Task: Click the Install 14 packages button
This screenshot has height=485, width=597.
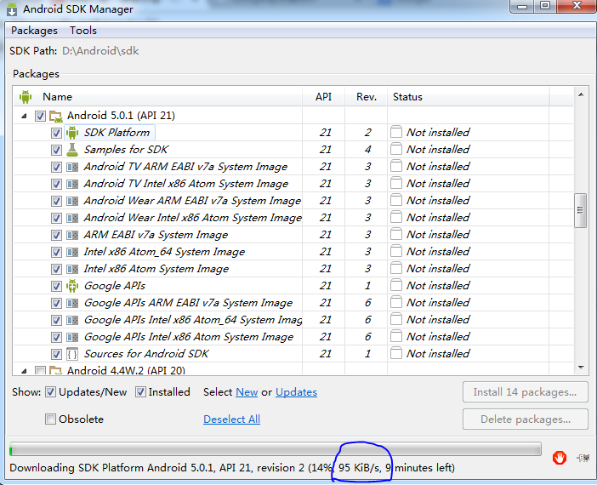Action: click(x=525, y=392)
